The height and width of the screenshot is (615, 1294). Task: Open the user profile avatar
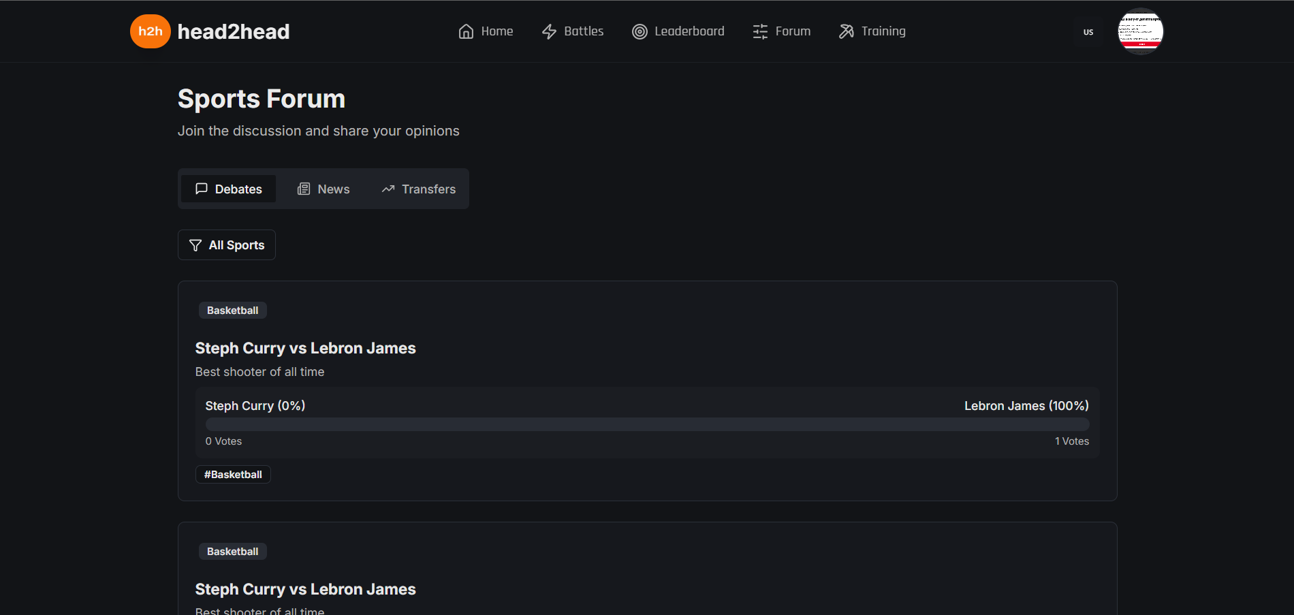tap(1141, 31)
